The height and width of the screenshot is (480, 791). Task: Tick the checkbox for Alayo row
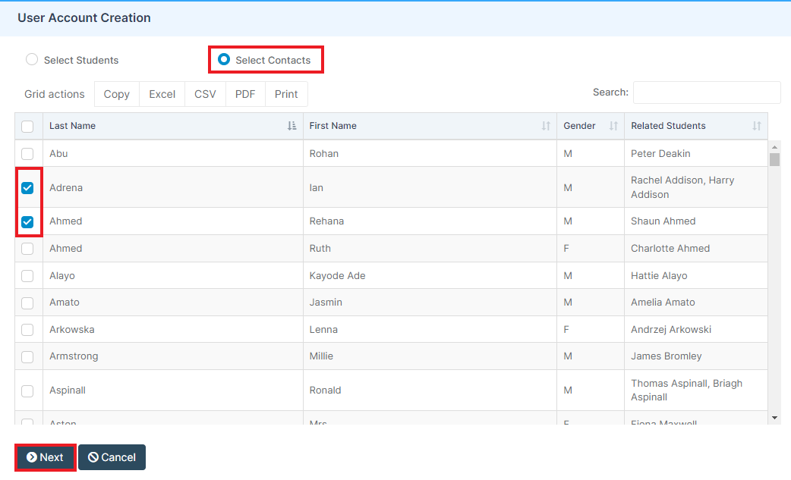28,276
